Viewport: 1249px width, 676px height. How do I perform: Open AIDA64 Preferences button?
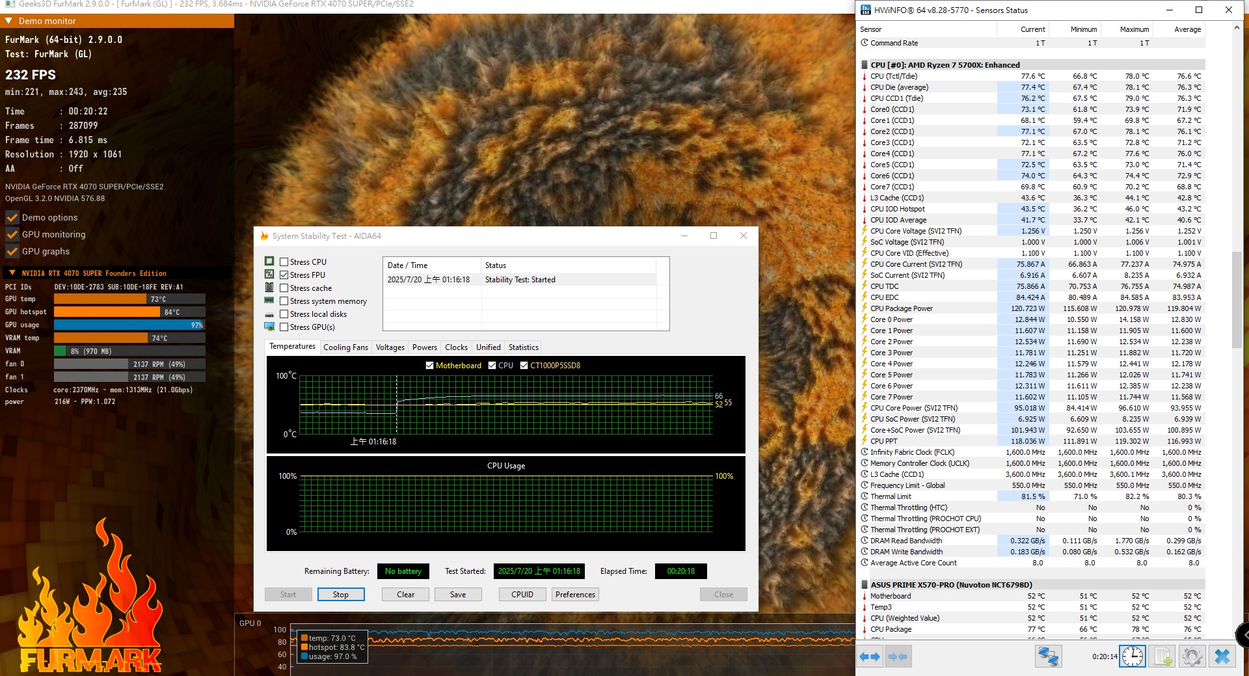coord(575,595)
